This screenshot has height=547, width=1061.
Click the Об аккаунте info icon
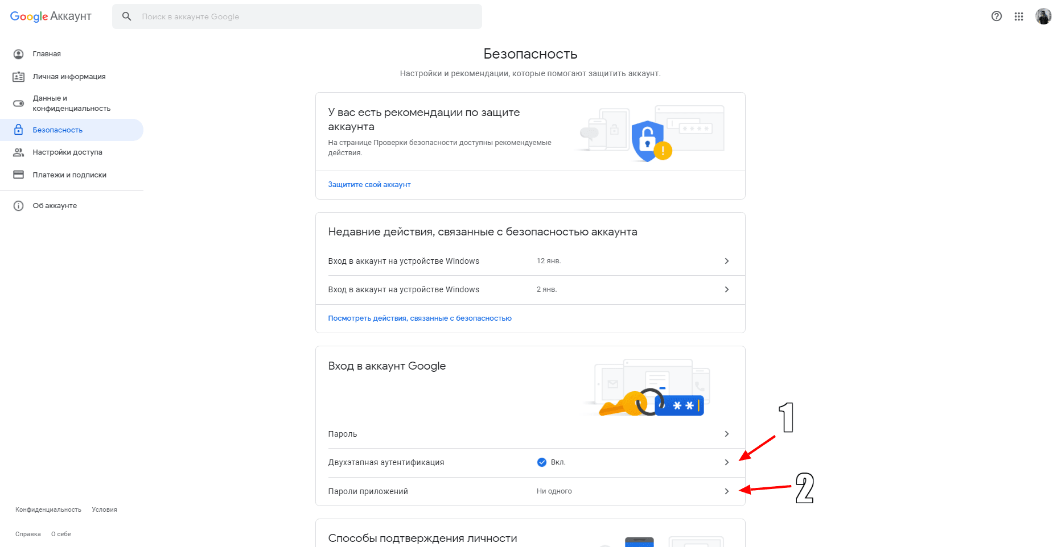(x=19, y=206)
